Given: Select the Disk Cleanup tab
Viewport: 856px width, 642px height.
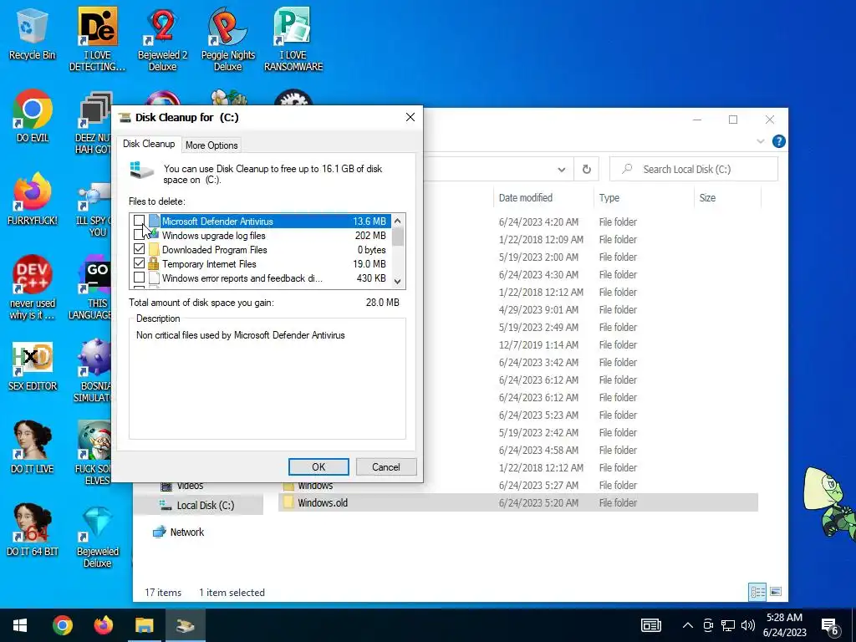Looking at the screenshot, I should [x=149, y=144].
